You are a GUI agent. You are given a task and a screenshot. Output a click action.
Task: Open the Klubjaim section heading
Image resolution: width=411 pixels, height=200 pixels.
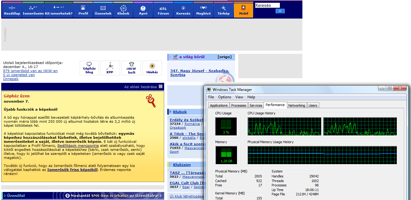point(182,165)
